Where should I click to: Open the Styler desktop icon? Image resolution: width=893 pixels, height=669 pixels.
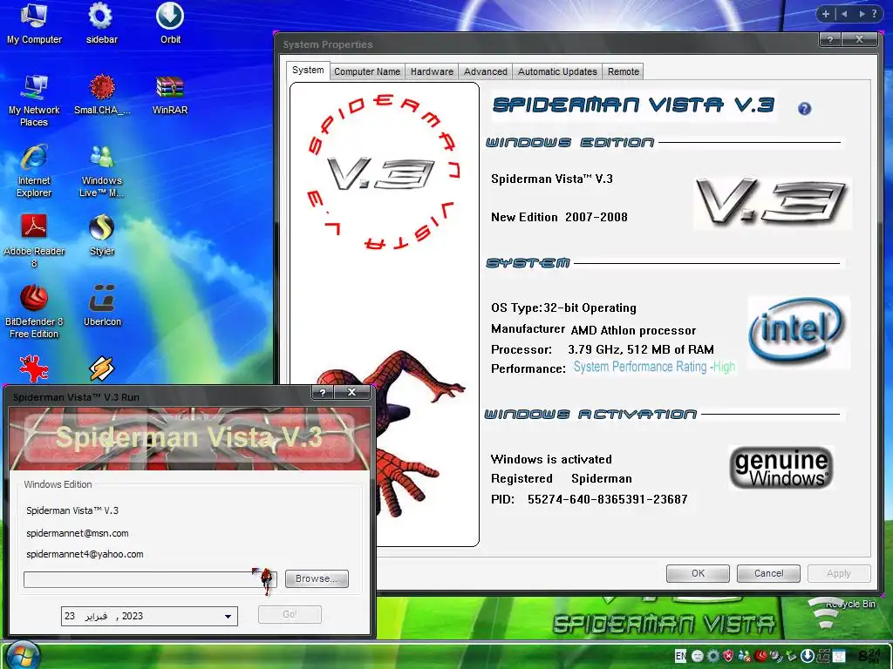[x=102, y=234]
